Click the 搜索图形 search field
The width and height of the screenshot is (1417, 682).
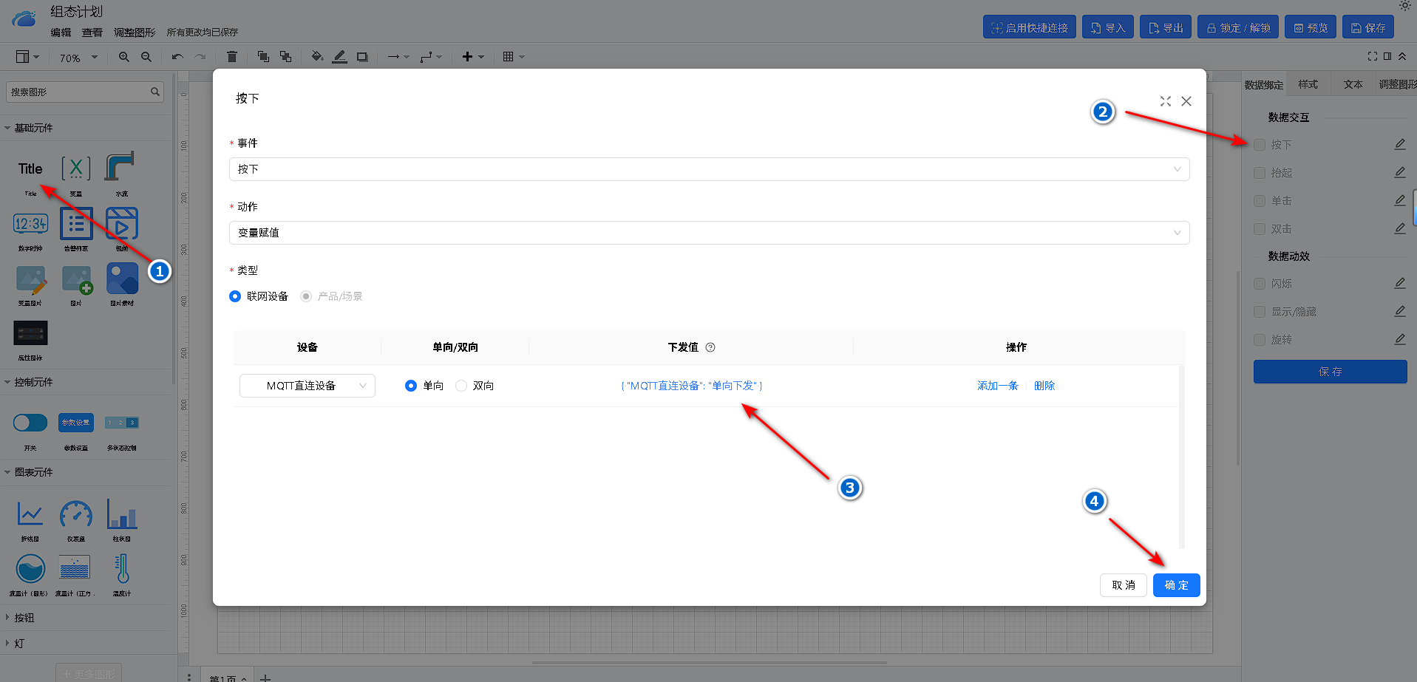(x=78, y=92)
